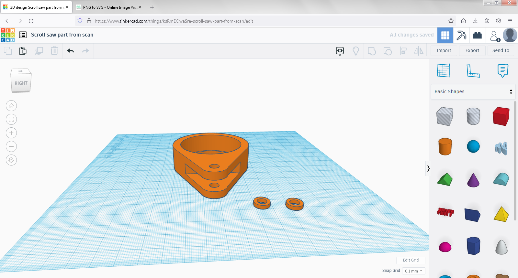The height and width of the screenshot is (278, 518).
Task: Undo the last action
Action: coord(70,51)
